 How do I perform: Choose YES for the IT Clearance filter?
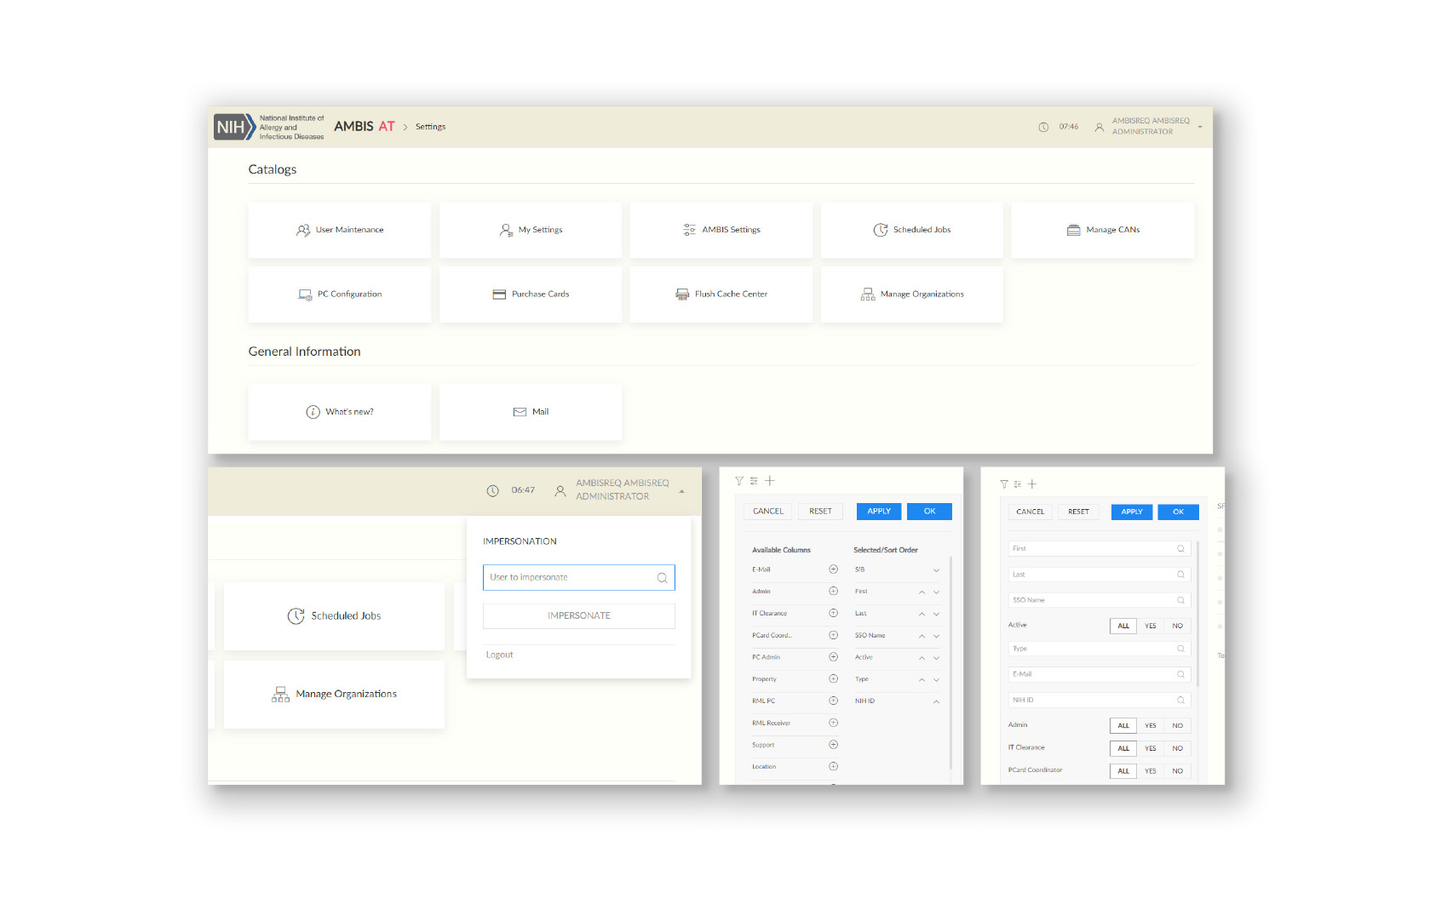[1150, 748]
